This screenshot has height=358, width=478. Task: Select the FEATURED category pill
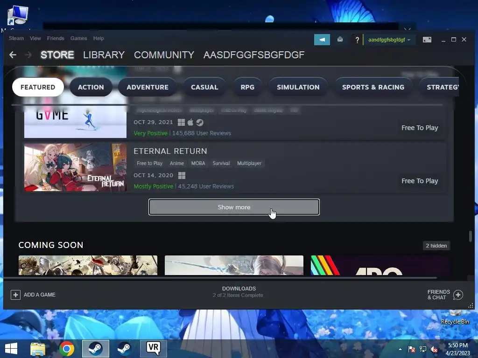pos(38,87)
